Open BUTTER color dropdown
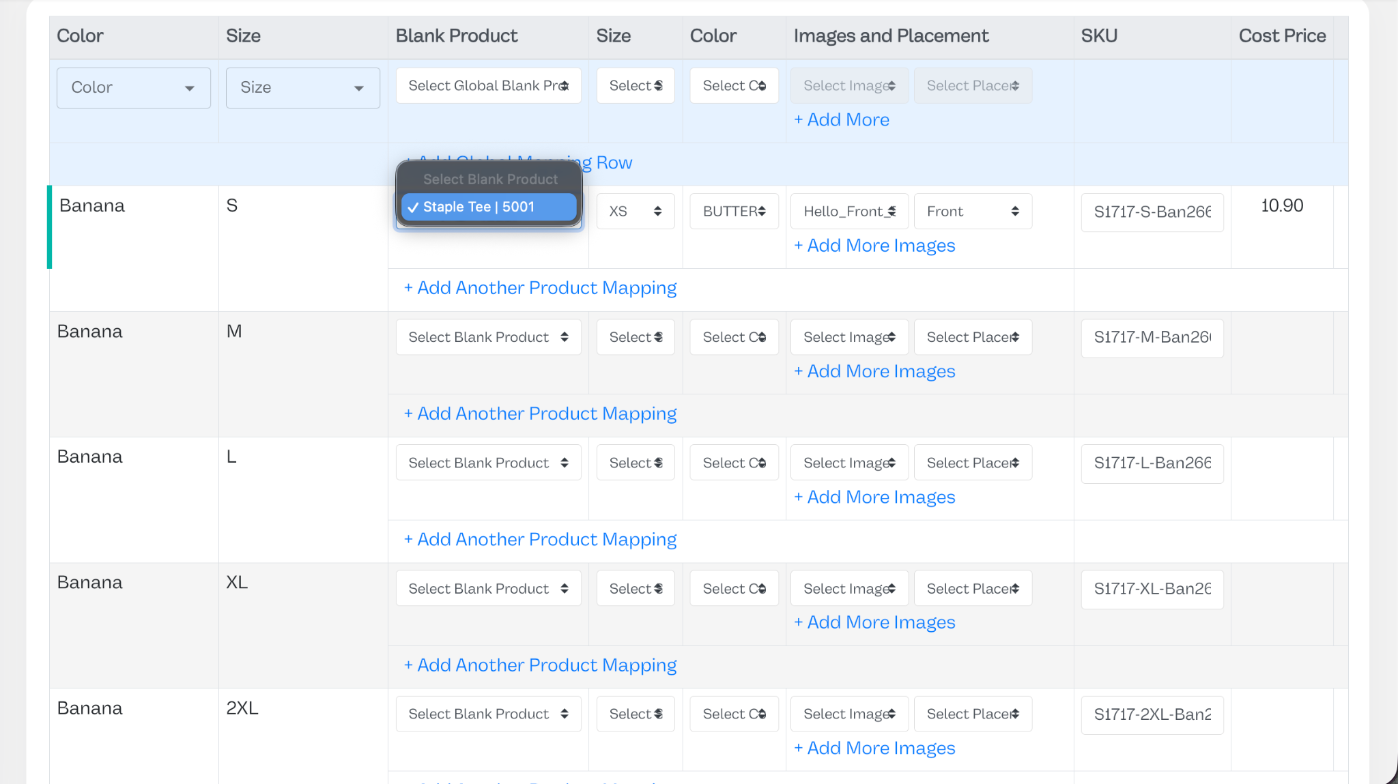Image resolution: width=1398 pixels, height=784 pixels. [x=734, y=212]
